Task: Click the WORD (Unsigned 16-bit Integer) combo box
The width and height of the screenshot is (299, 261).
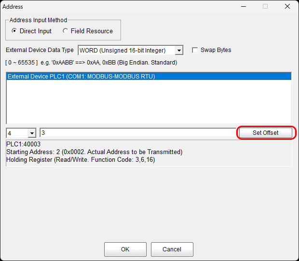Action: pyautogui.click(x=126, y=51)
